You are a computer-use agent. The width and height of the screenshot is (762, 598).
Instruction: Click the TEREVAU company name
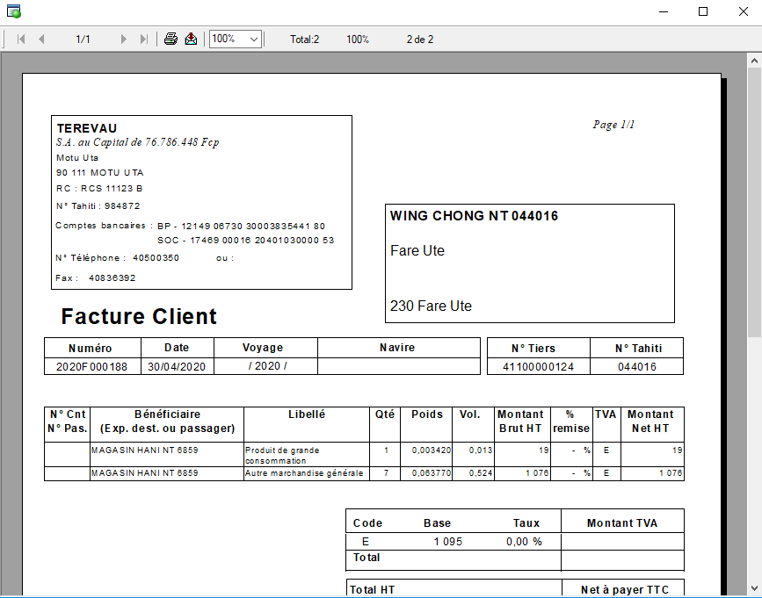click(x=87, y=128)
